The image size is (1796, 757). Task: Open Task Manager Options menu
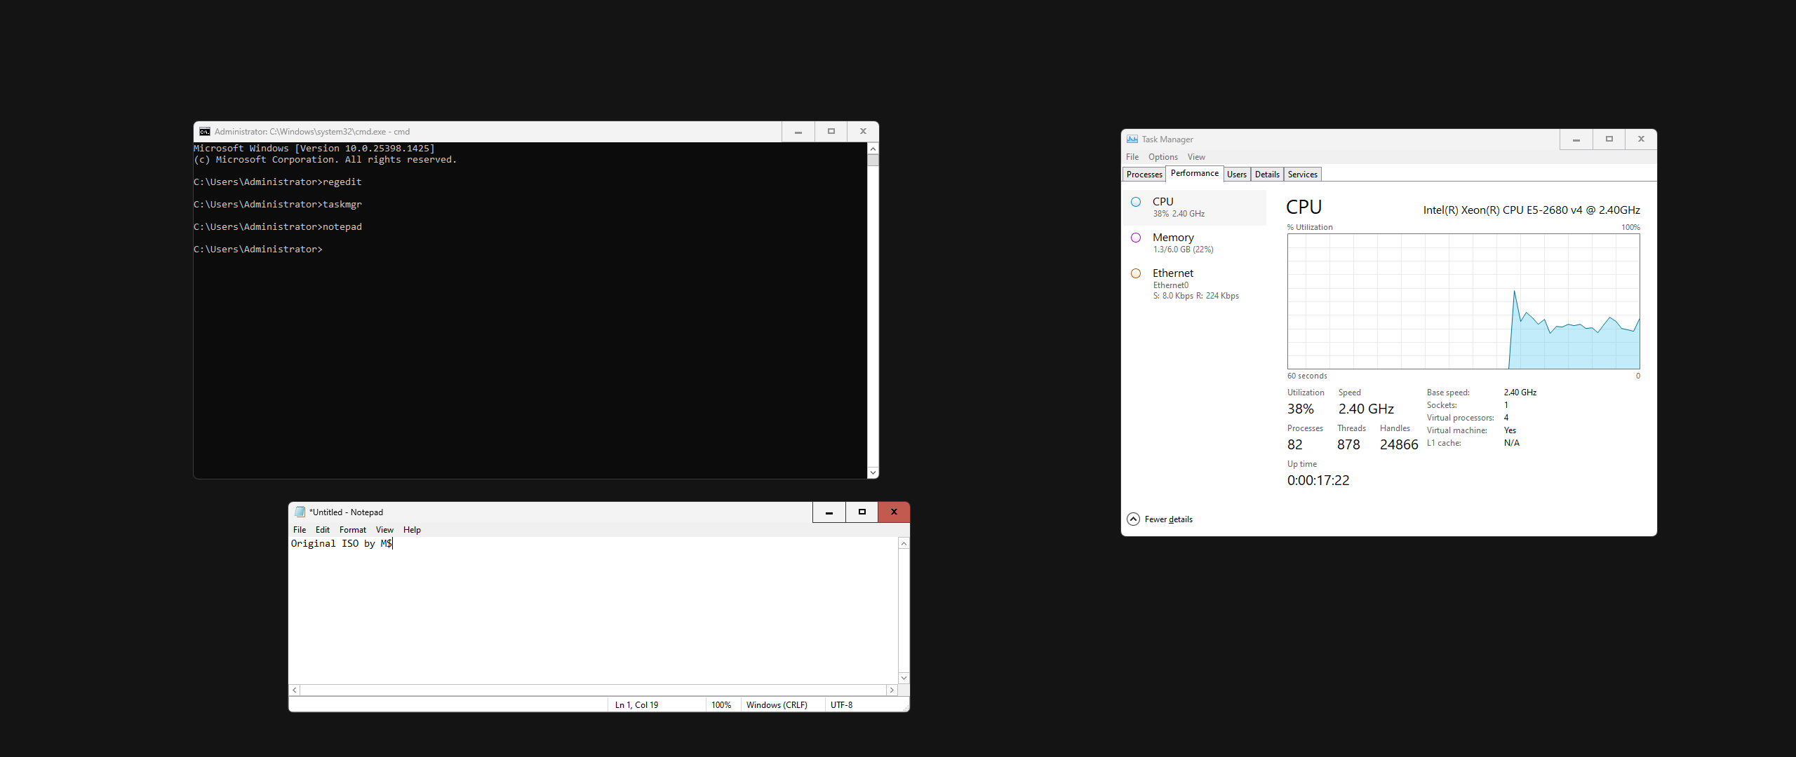1162,157
